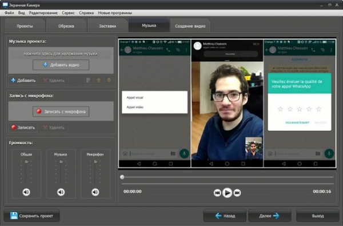
Task: Select the Музыка tab
Action: pyautogui.click(x=149, y=26)
